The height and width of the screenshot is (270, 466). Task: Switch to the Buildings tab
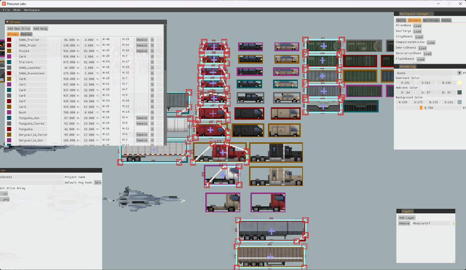431,20
